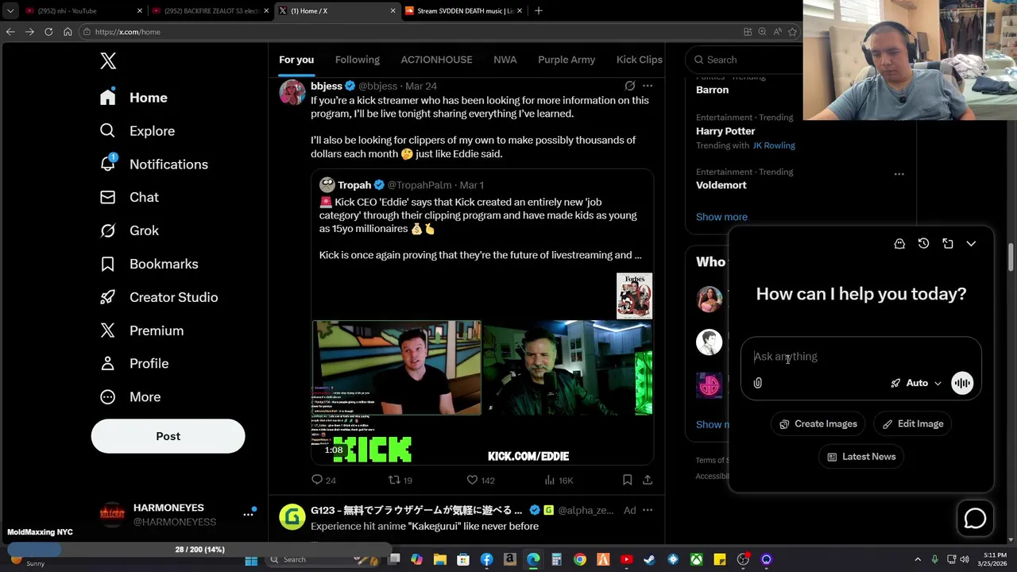The width and height of the screenshot is (1017, 572).
Task: Open JK Rowling trending link
Action: [x=774, y=145]
